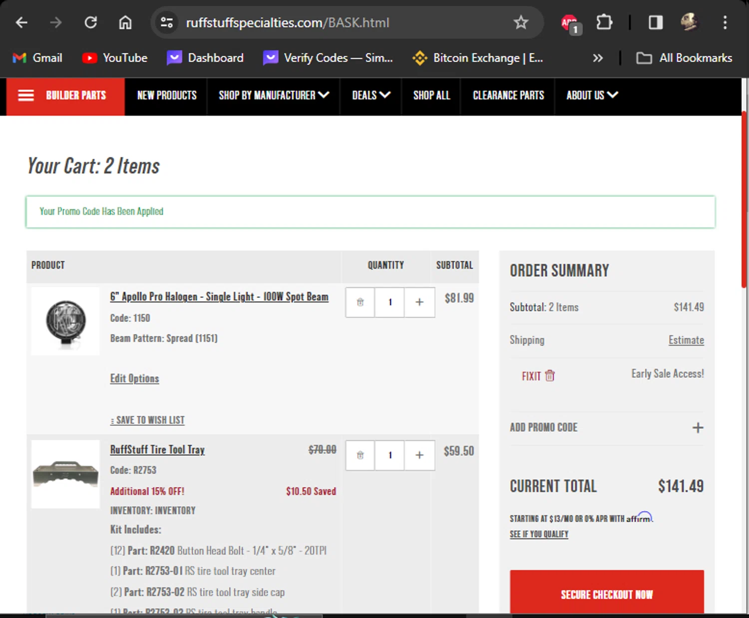This screenshot has width=749, height=618.
Task: Click the page vertical scrollbar
Action: coord(744,200)
